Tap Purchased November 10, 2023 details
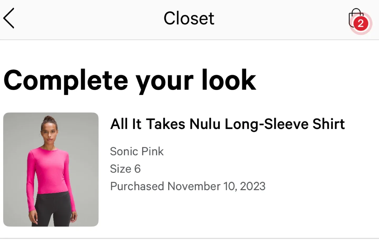379x240 pixels. 188,186
